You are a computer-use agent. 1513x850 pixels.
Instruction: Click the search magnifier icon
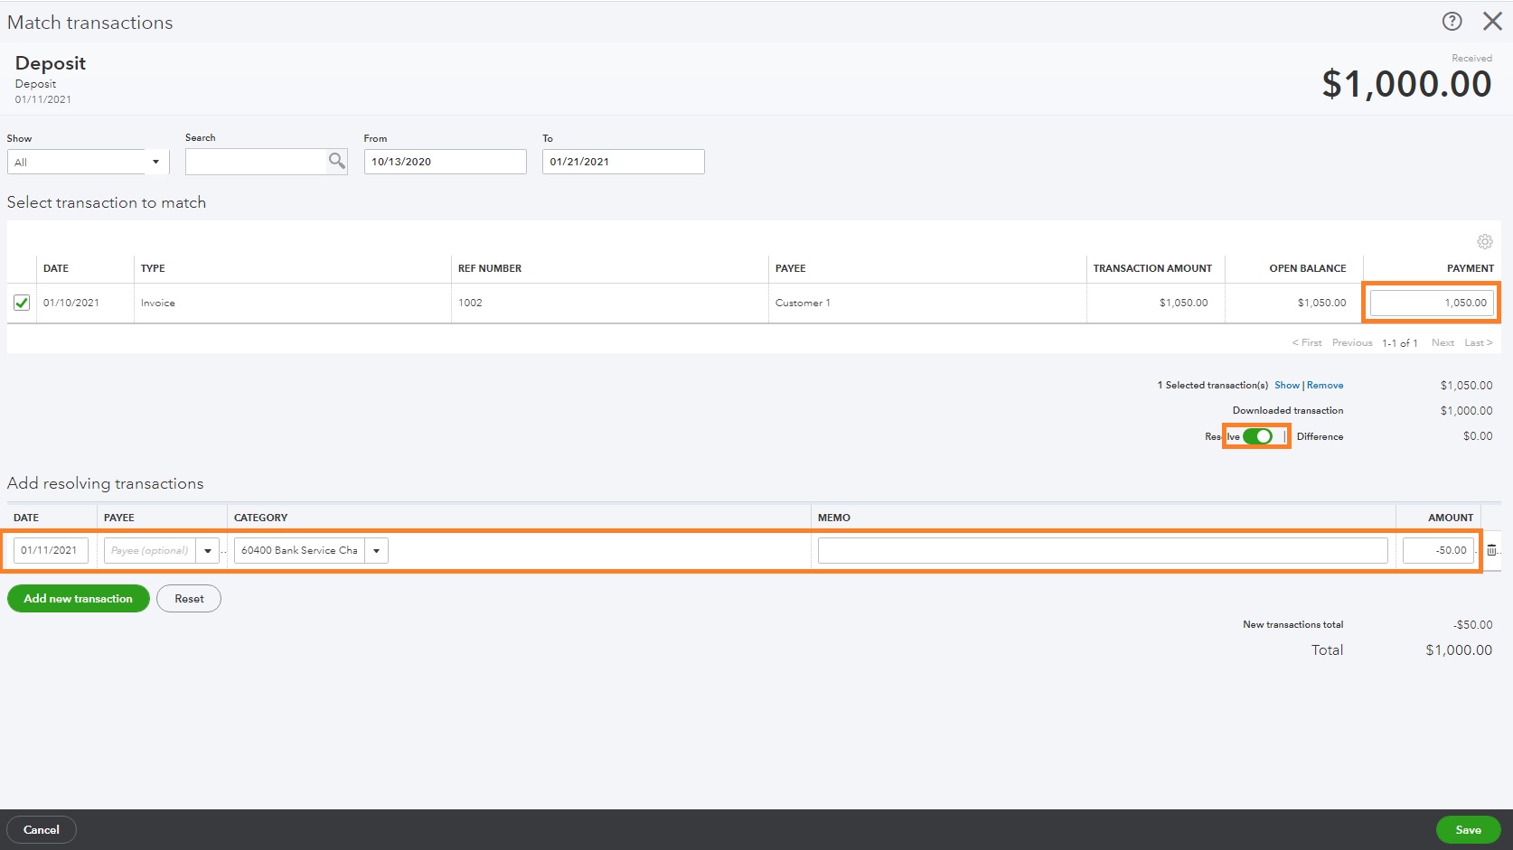336,162
